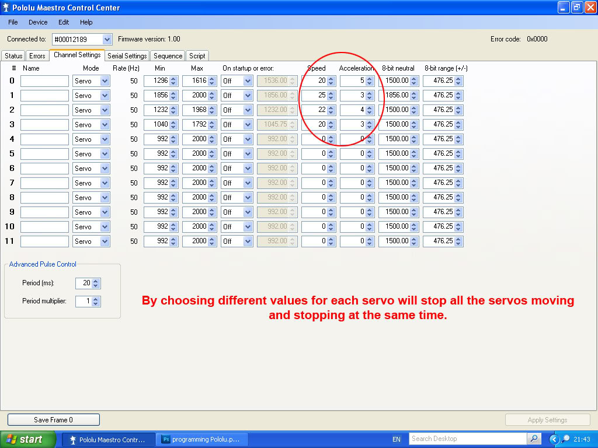Click the search magnifier icon in taskbar
598x448 pixels.
click(x=534, y=439)
